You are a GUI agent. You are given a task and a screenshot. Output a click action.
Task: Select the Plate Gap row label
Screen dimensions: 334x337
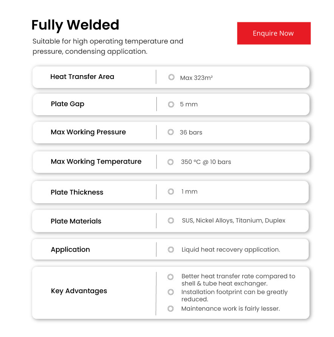pyautogui.click(x=67, y=104)
